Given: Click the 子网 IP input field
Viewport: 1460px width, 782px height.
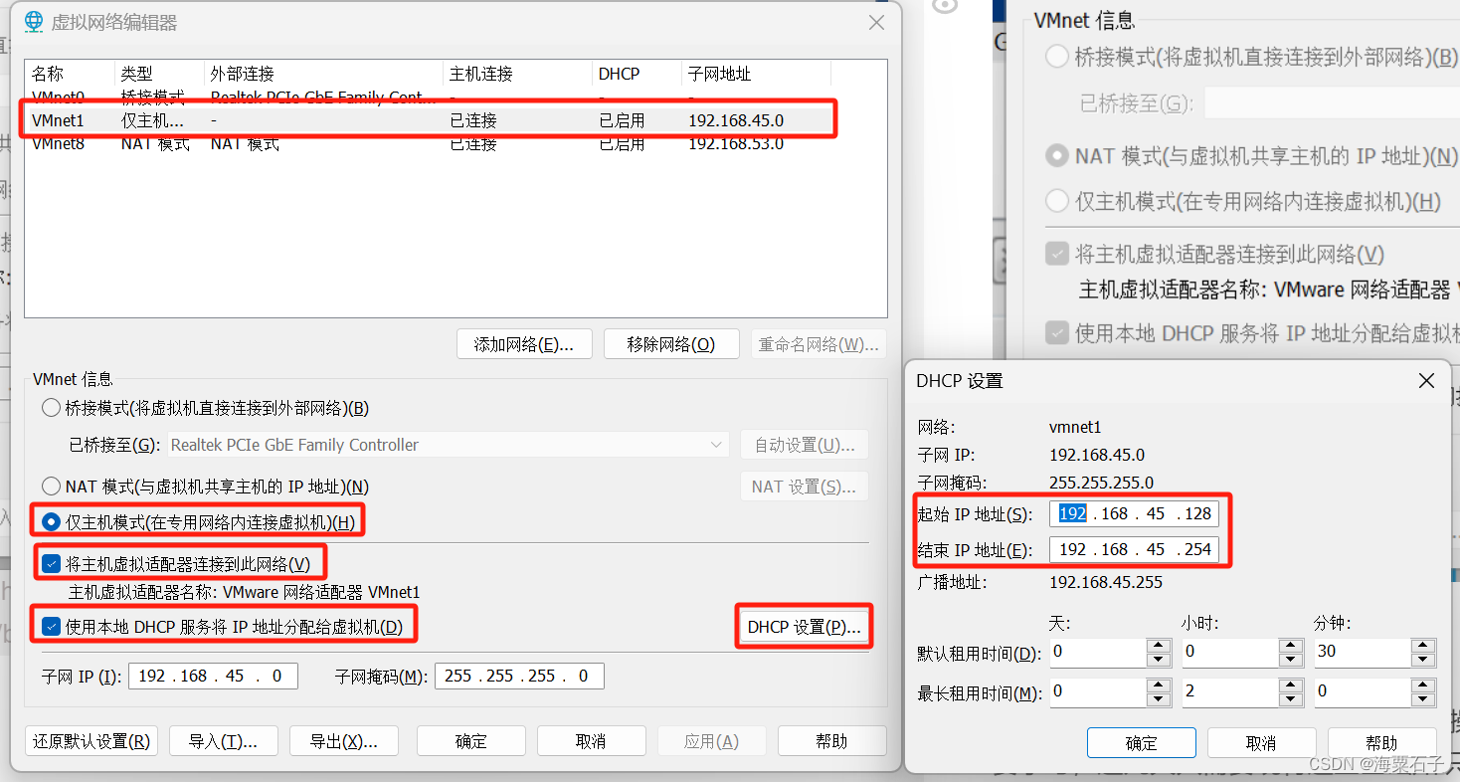Looking at the screenshot, I should click(212, 677).
